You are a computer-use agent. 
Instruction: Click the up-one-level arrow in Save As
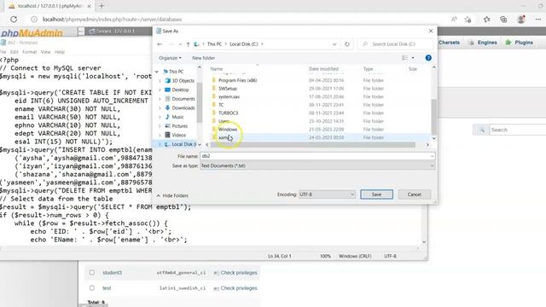tap(188, 44)
